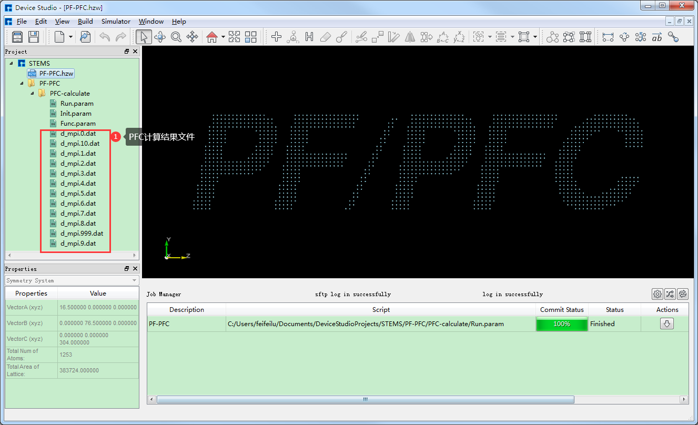Collapse the PFC-calculate folder
698x425 pixels.
pos(33,94)
